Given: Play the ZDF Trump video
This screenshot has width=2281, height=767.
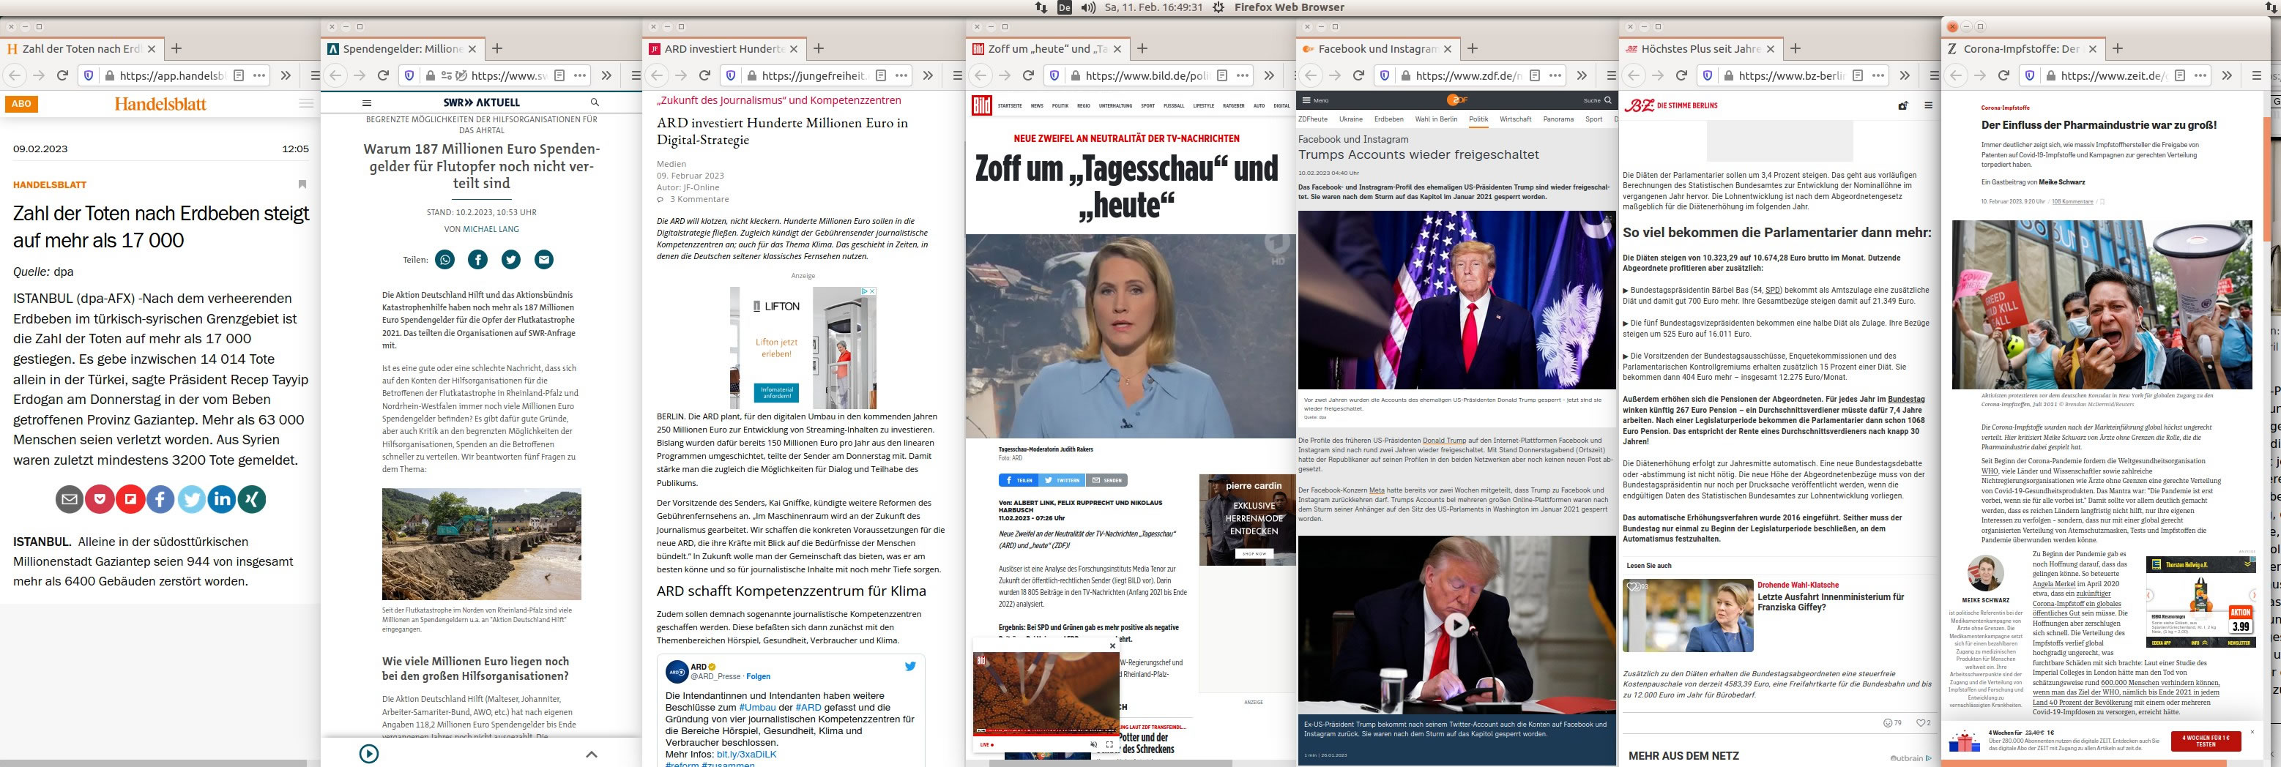Looking at the screenshot, I should pyautogui.click(x=1456, y=626).
